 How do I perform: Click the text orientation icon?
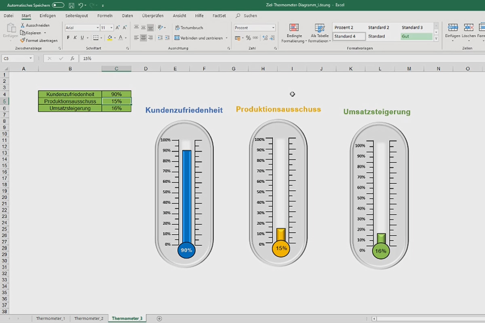(160, 28)
